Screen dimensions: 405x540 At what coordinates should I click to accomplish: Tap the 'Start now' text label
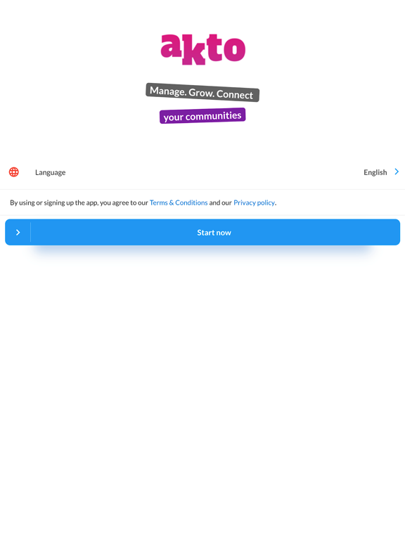pos(214,233)
